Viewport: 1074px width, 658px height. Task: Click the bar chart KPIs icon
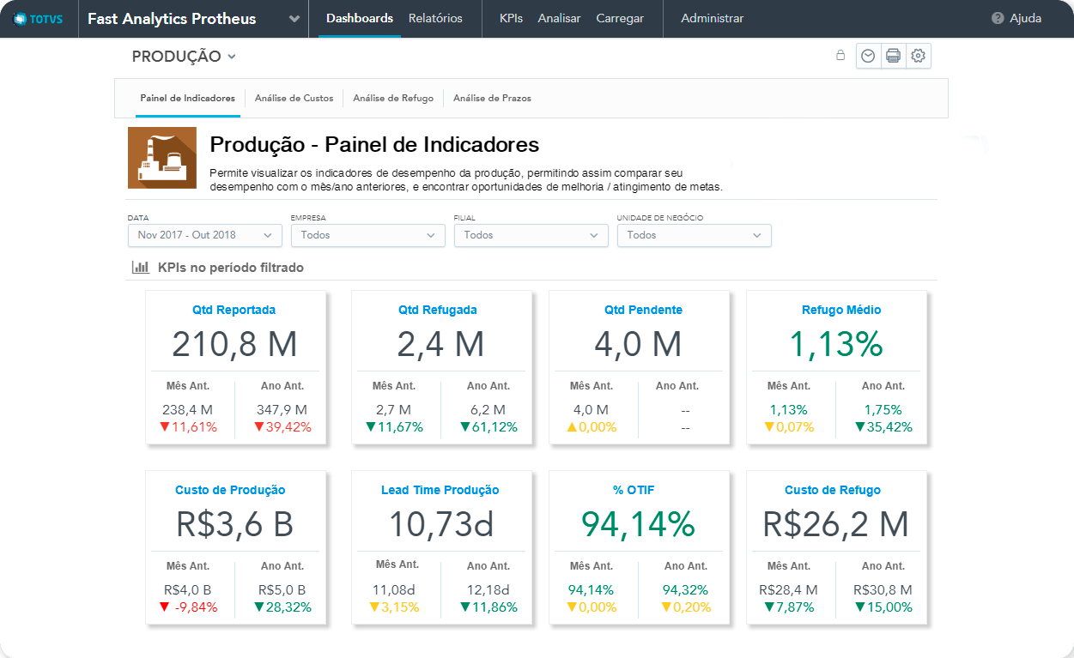pos(140,268)
